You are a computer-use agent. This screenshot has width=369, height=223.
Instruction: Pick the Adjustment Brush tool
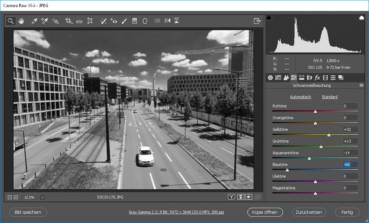coord(124,21)
